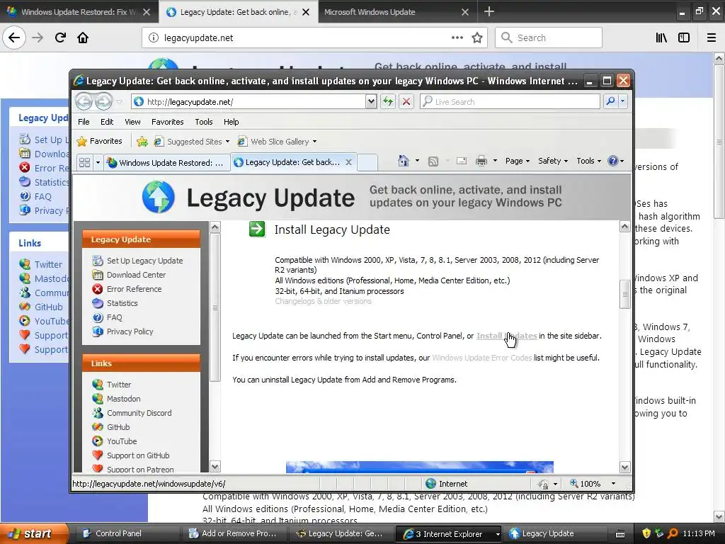The width and height of the screenshot is (725, 544).
Task: Expand Web Slice Gallery dropdown
Action: pos(314,142)
